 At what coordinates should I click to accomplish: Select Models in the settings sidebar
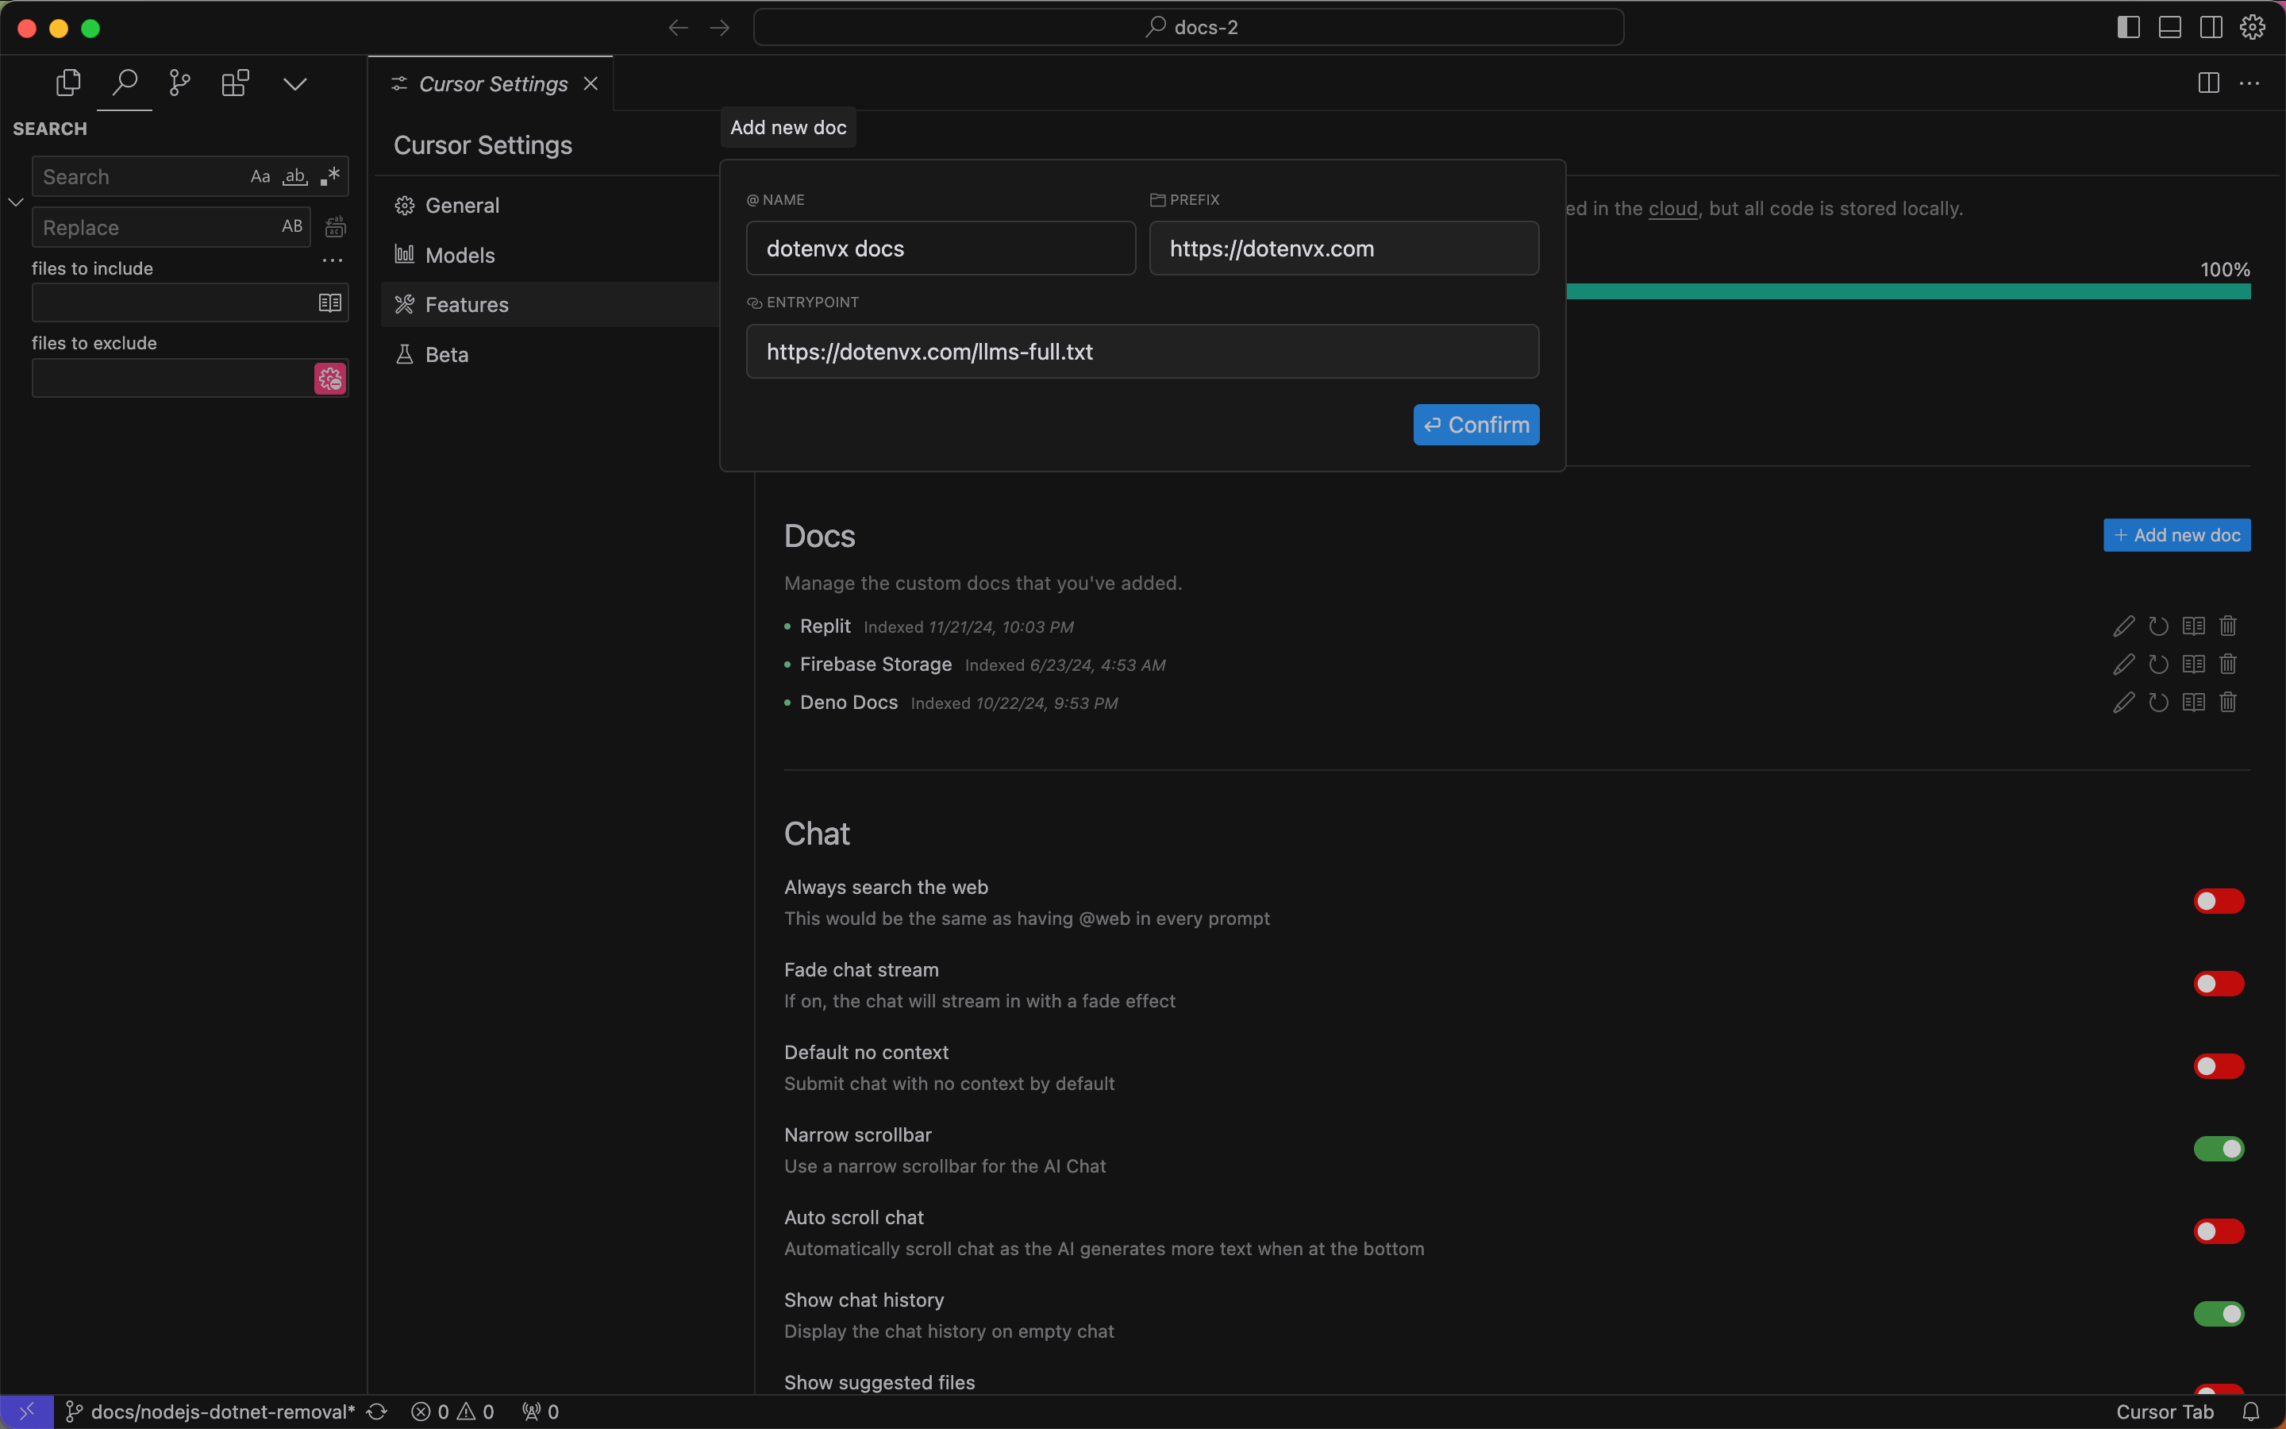point(459,255)
